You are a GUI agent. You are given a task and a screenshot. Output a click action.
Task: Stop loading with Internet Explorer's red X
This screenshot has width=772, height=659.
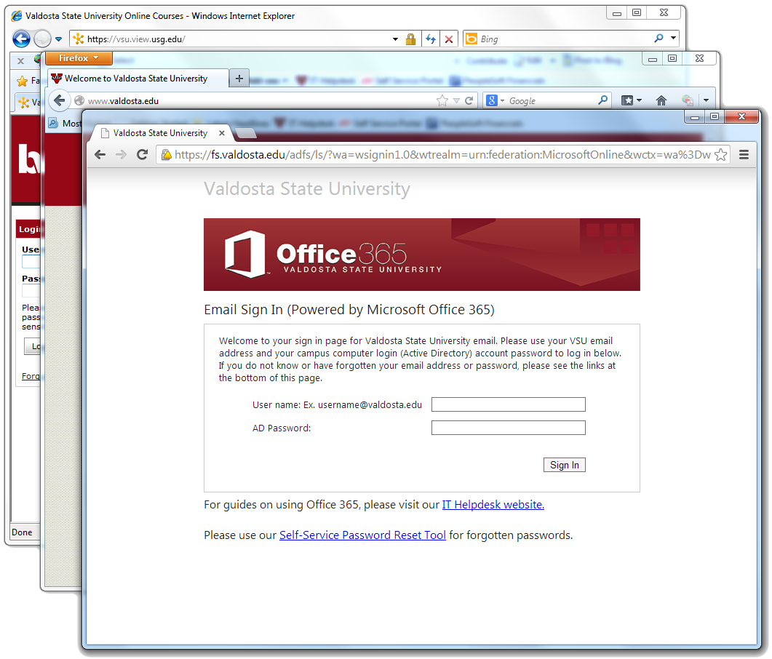coord(449,39)
